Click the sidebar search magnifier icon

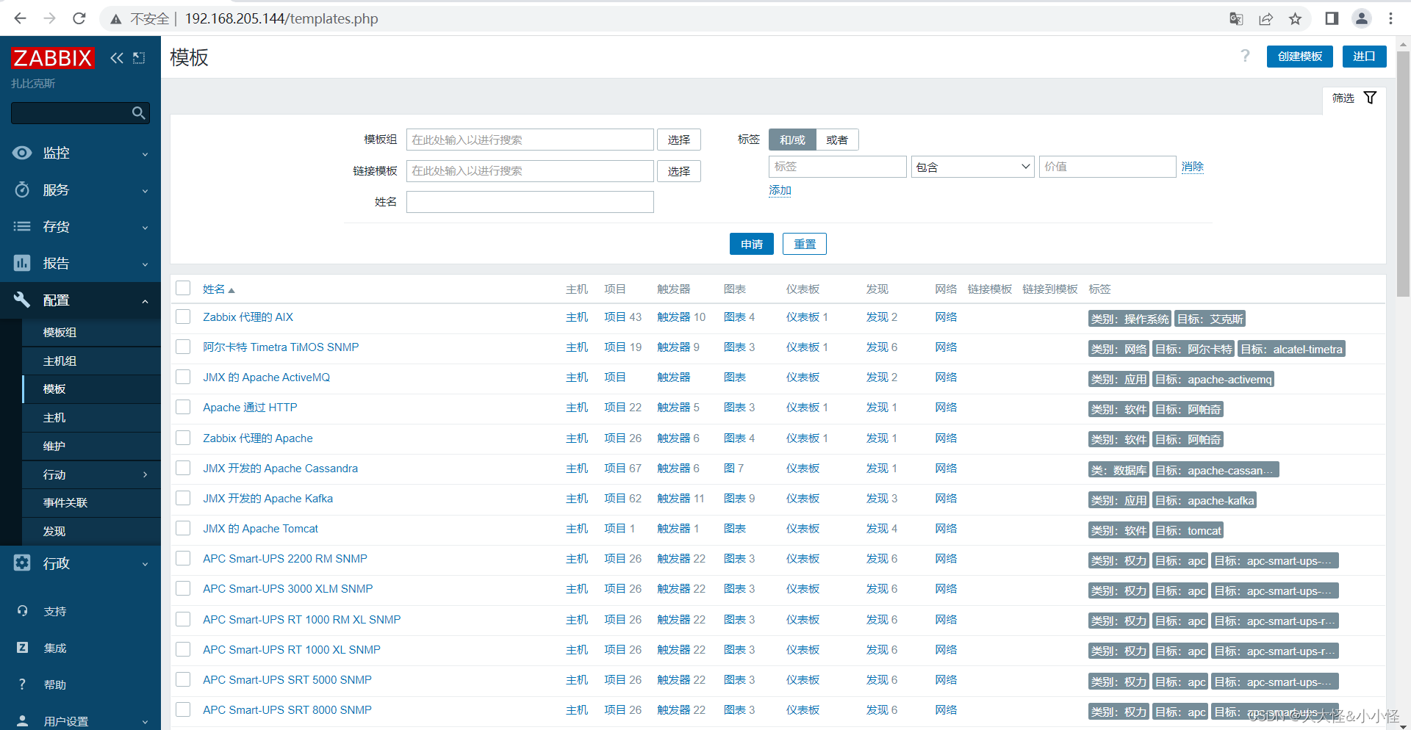point(138,113)
